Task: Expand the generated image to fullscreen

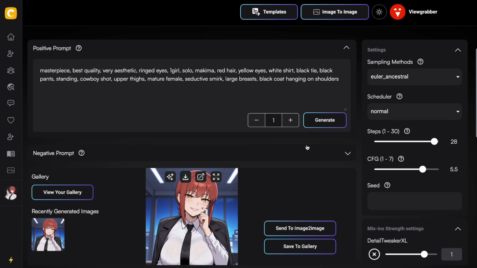Action: pyautogui.click(x=216, y=177)
